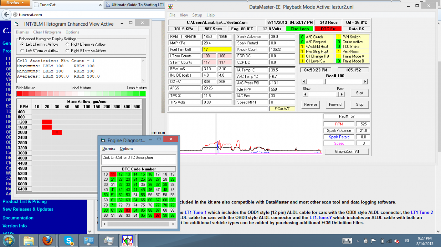Click the Slow/Fast playback speed slider
This screenshot has width=441, height=247.
click(323, 94)
